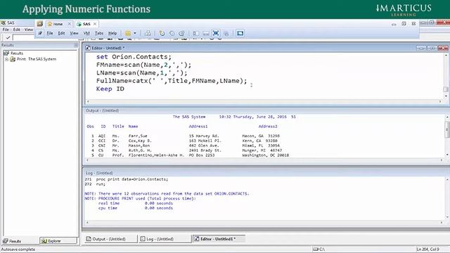Click the SAS command input box

24,37
